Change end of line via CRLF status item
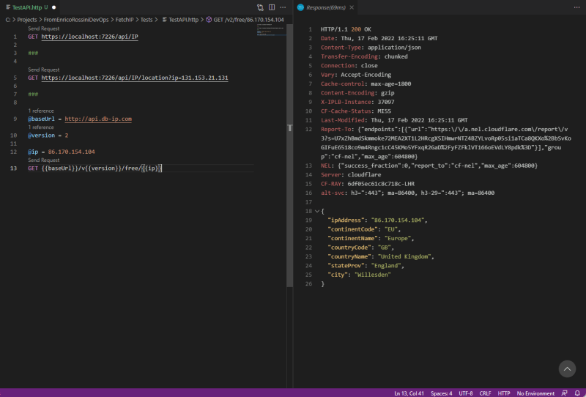Viewport: 586px width, 397px height. (x=485, y=393)
